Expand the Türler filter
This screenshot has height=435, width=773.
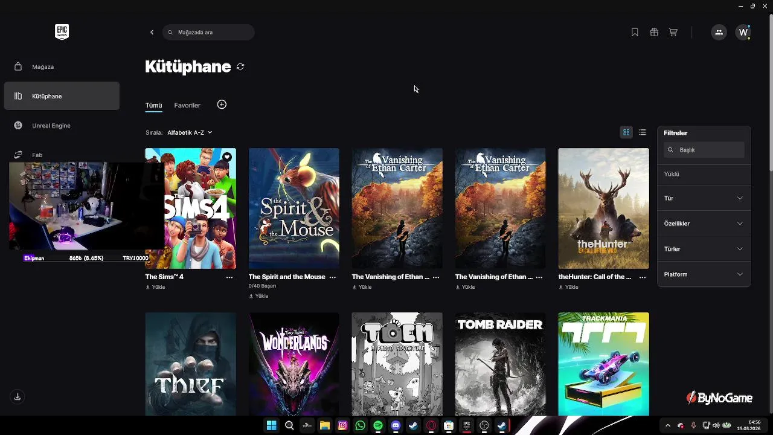704,249
